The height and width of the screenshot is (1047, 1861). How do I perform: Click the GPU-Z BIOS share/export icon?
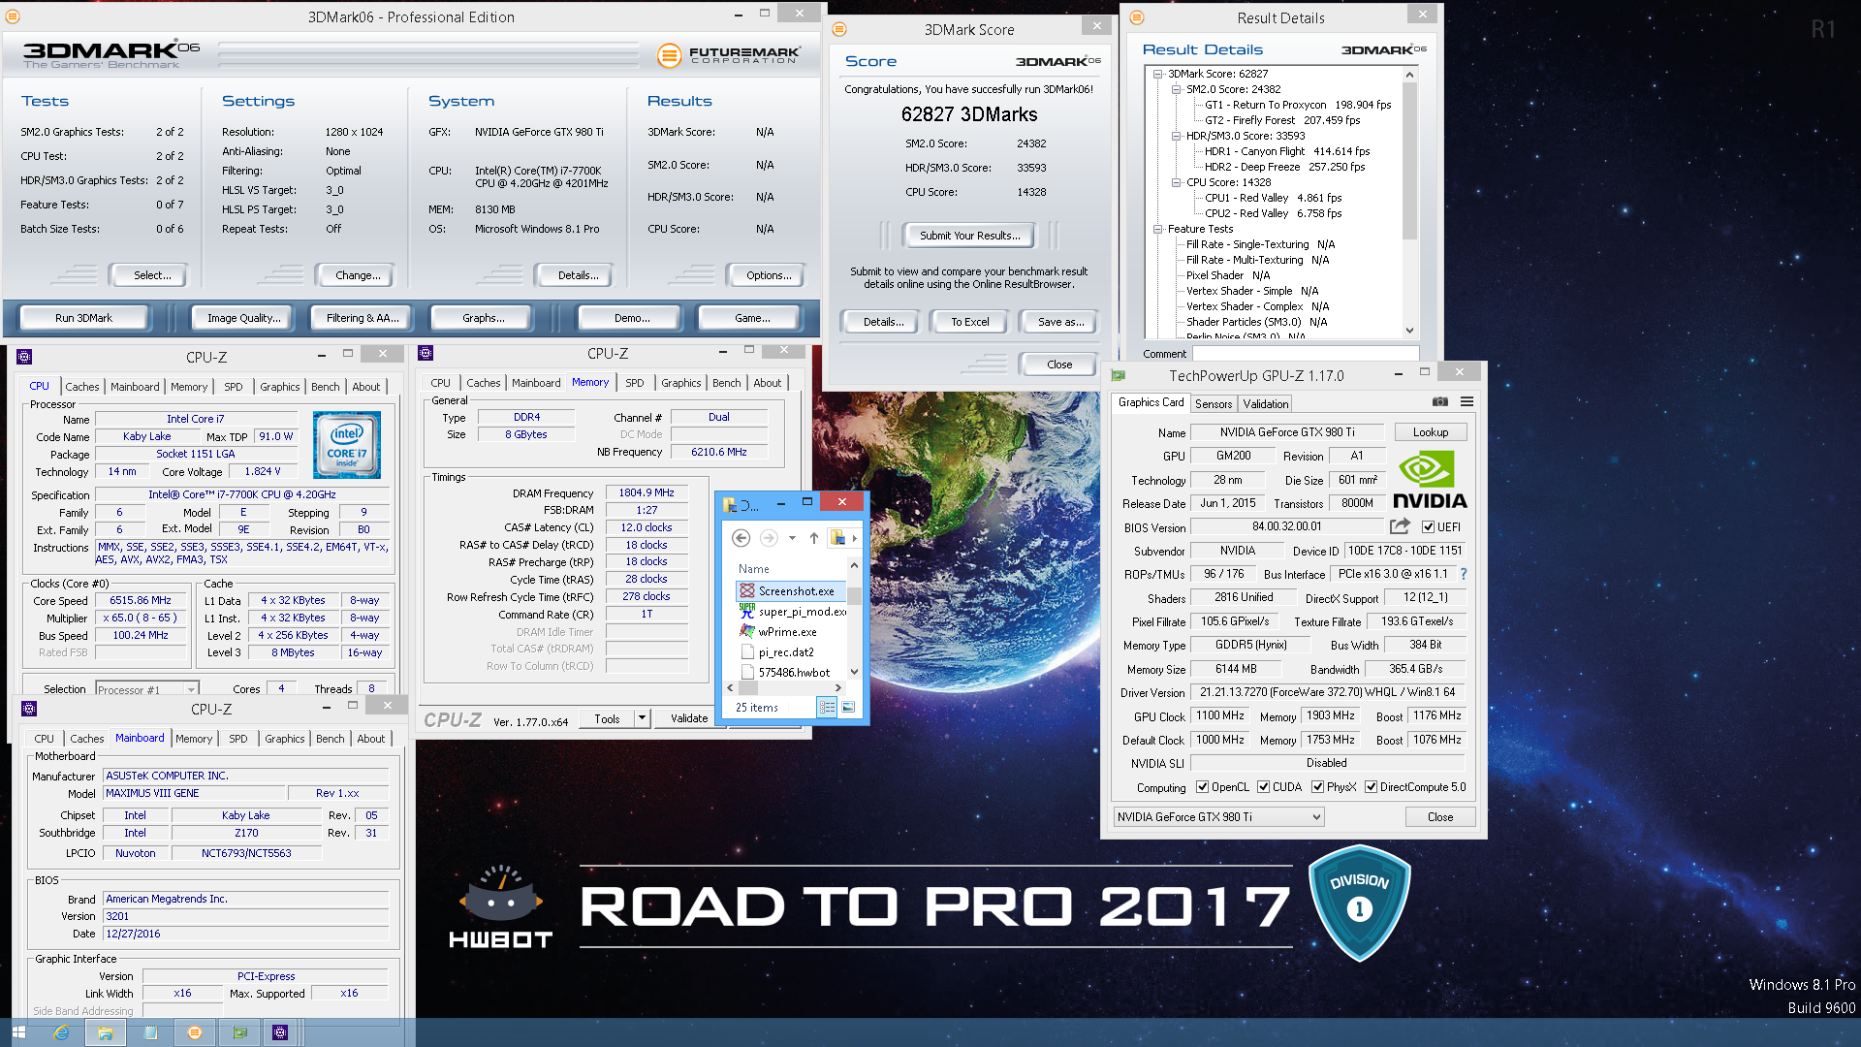pos(1400,526)
